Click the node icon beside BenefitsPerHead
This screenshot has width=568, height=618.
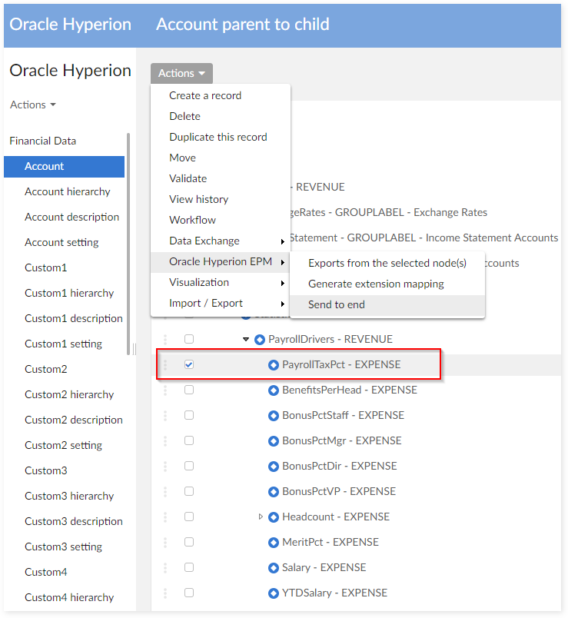pyautogui.click(x=273, y=390)
